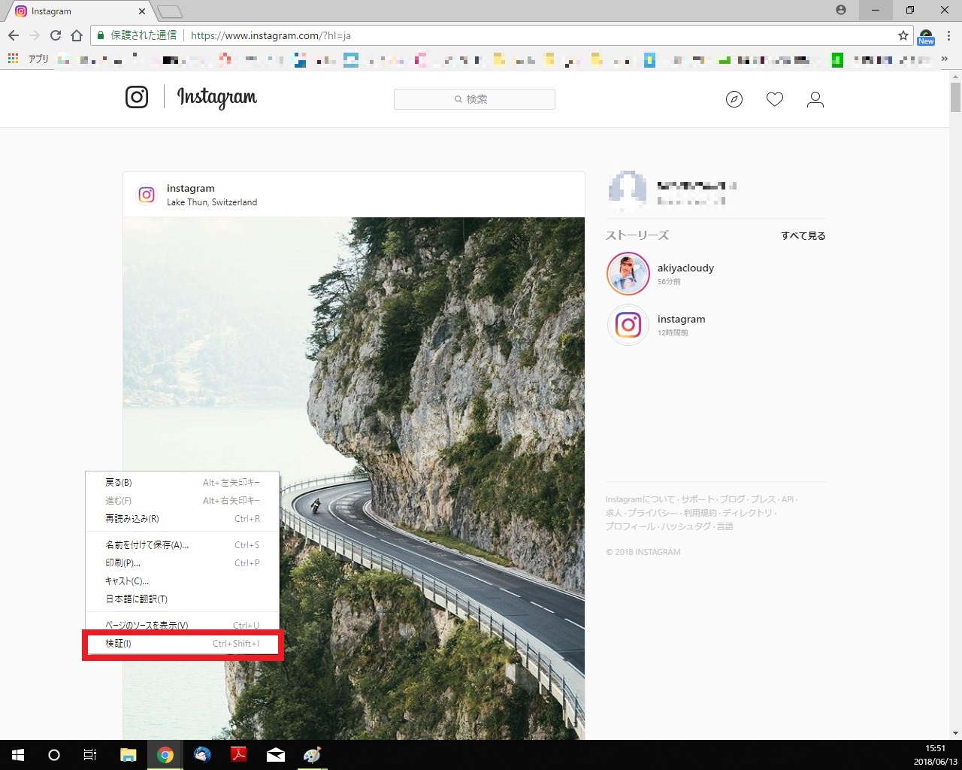962x770 pixels.
Task: Open the apps grid in bookmarks bar
Action: 13,59
